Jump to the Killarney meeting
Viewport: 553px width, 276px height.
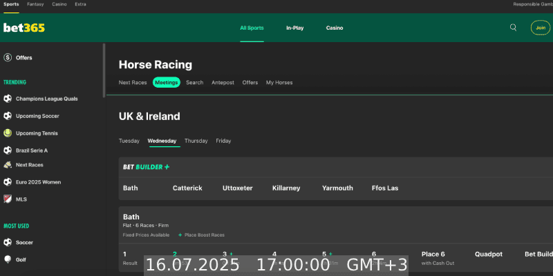pyautogui.click(x=286, y=188)
